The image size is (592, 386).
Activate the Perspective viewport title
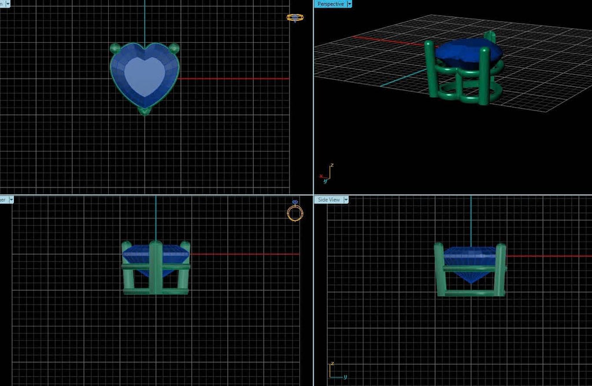tap(331, 4)
